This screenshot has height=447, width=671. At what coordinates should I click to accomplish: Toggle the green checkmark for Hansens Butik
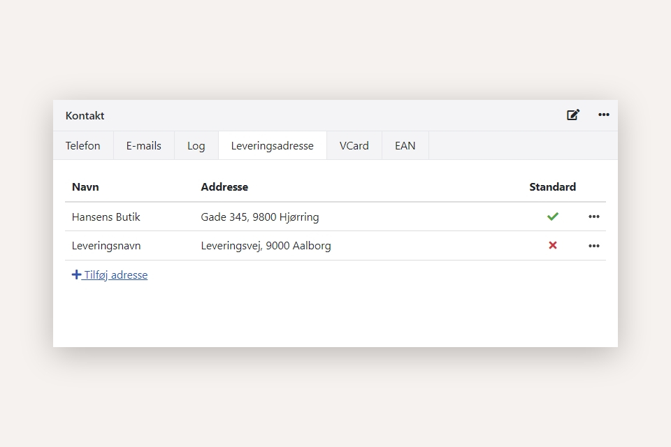click(553, 217)
